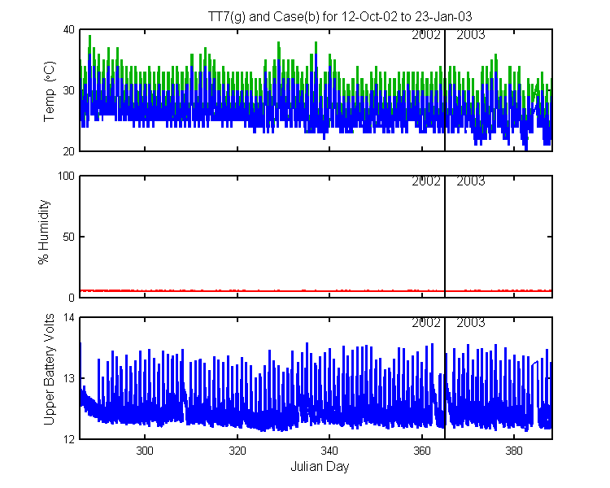The width and height of the screenshot is (610, 488).
Task: Click the '30' tick on the temperature axis
Action: click(x=68, y=90)
